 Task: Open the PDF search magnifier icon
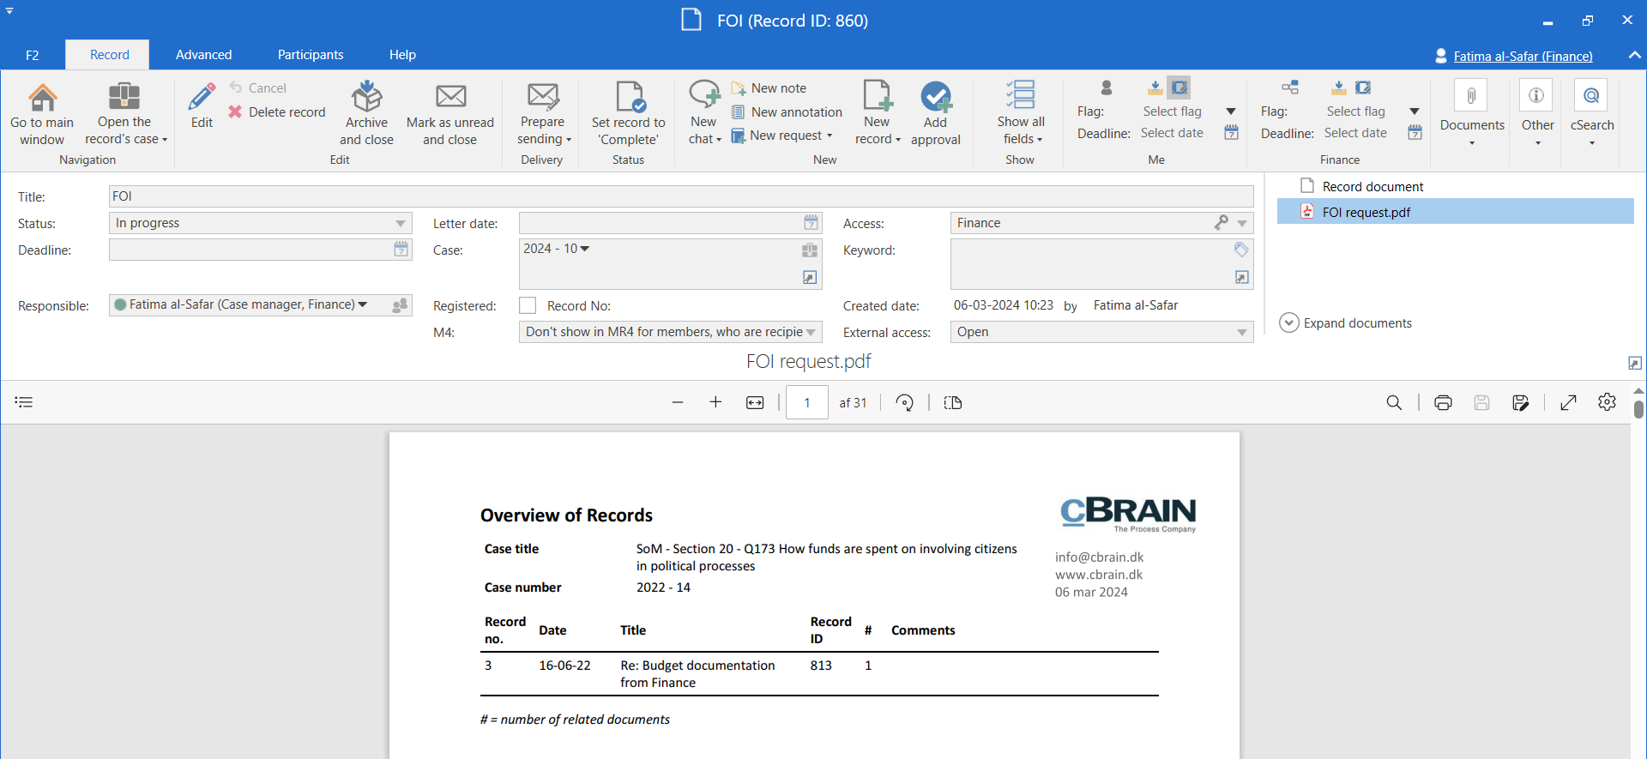coord(1394,403)
